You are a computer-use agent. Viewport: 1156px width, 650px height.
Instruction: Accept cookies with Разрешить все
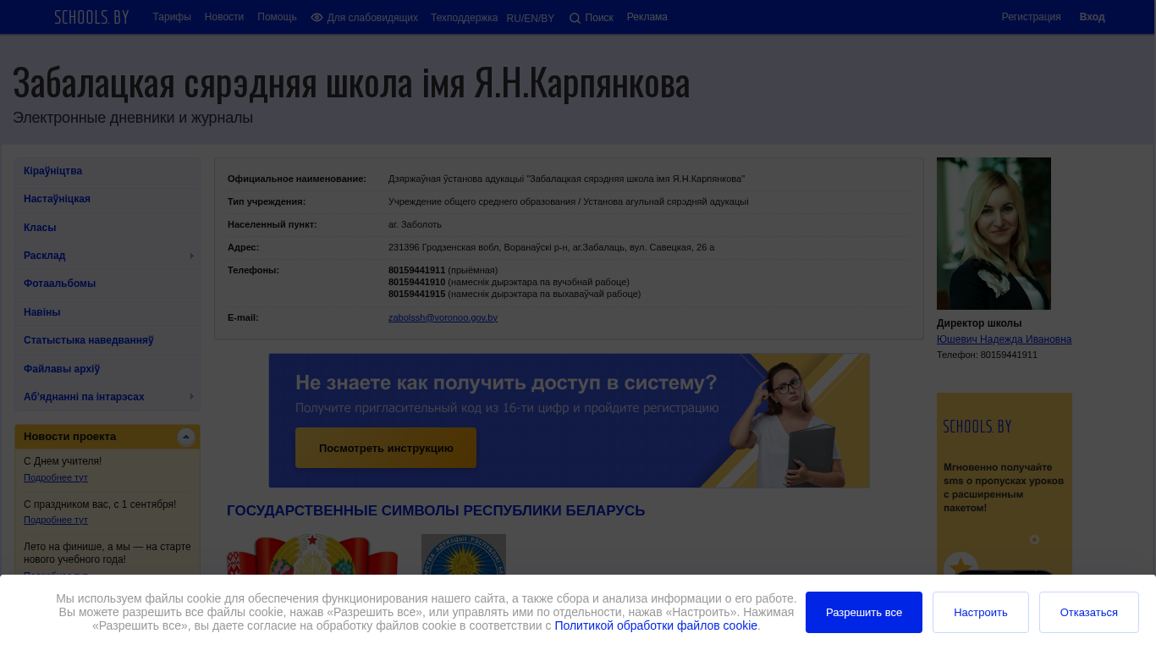864,612
